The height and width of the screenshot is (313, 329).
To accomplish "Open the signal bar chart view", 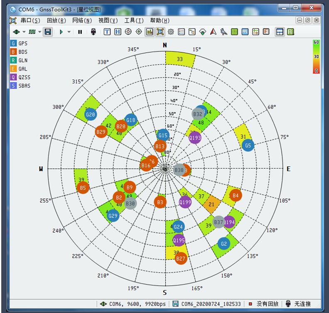I will click(149, 32).
